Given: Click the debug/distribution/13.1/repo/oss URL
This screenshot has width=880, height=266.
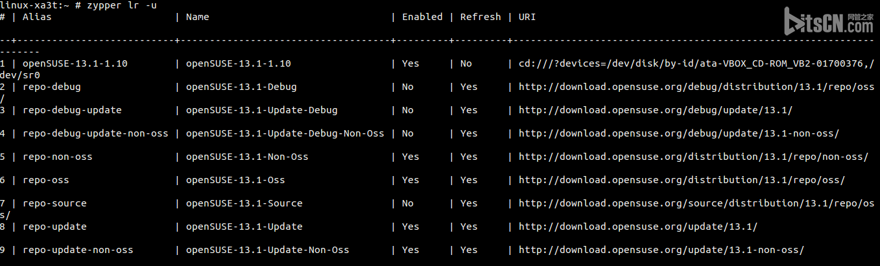Looking at the screenshot, I should click(696, 87).
